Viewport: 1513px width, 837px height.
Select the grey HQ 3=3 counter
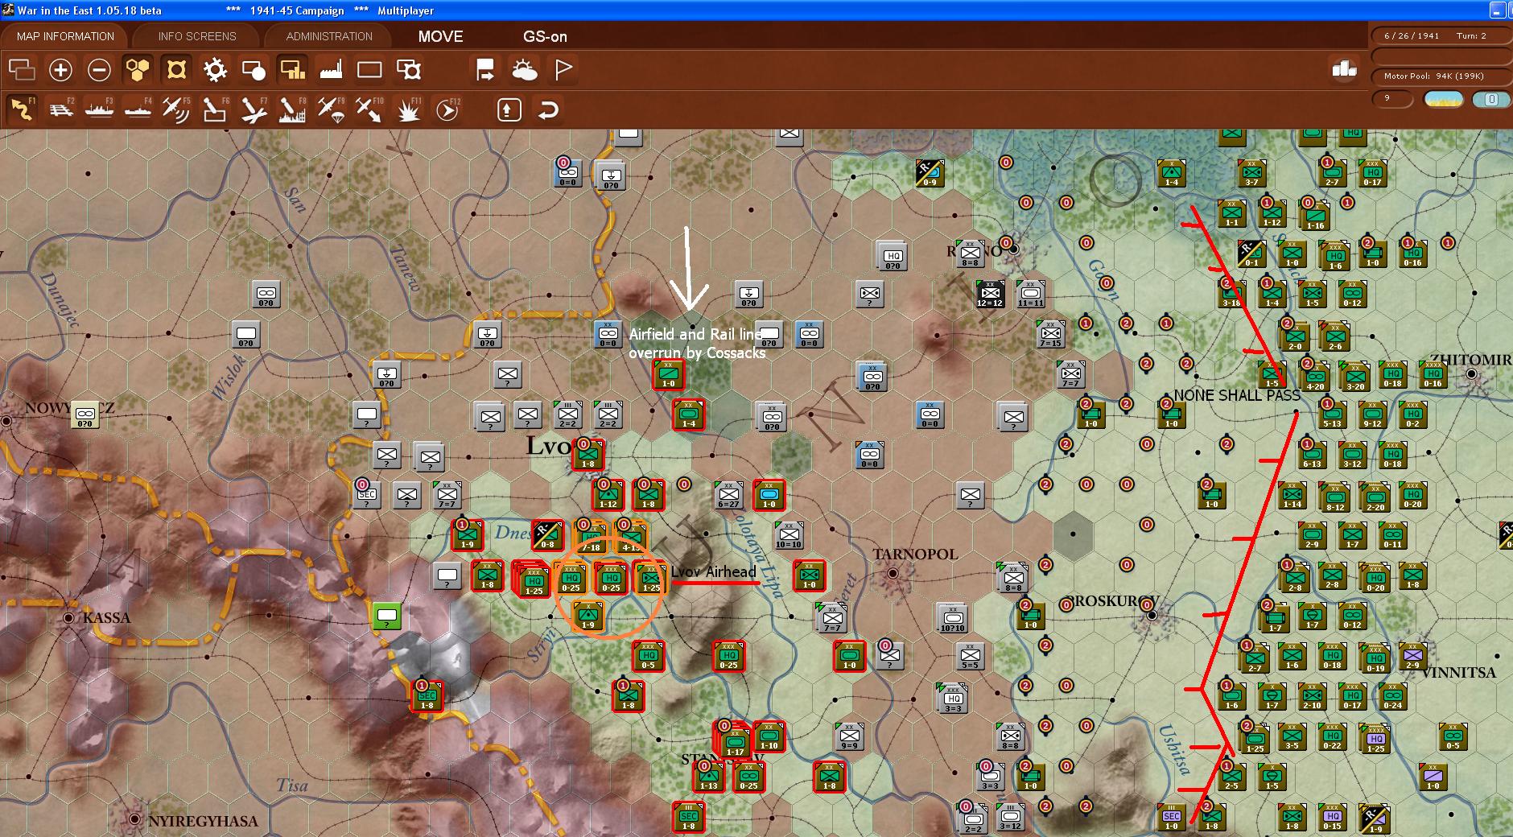952,699
